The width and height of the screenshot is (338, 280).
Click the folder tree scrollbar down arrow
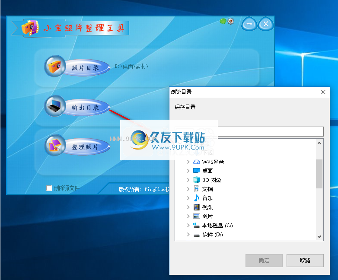[x=319, y=237]
